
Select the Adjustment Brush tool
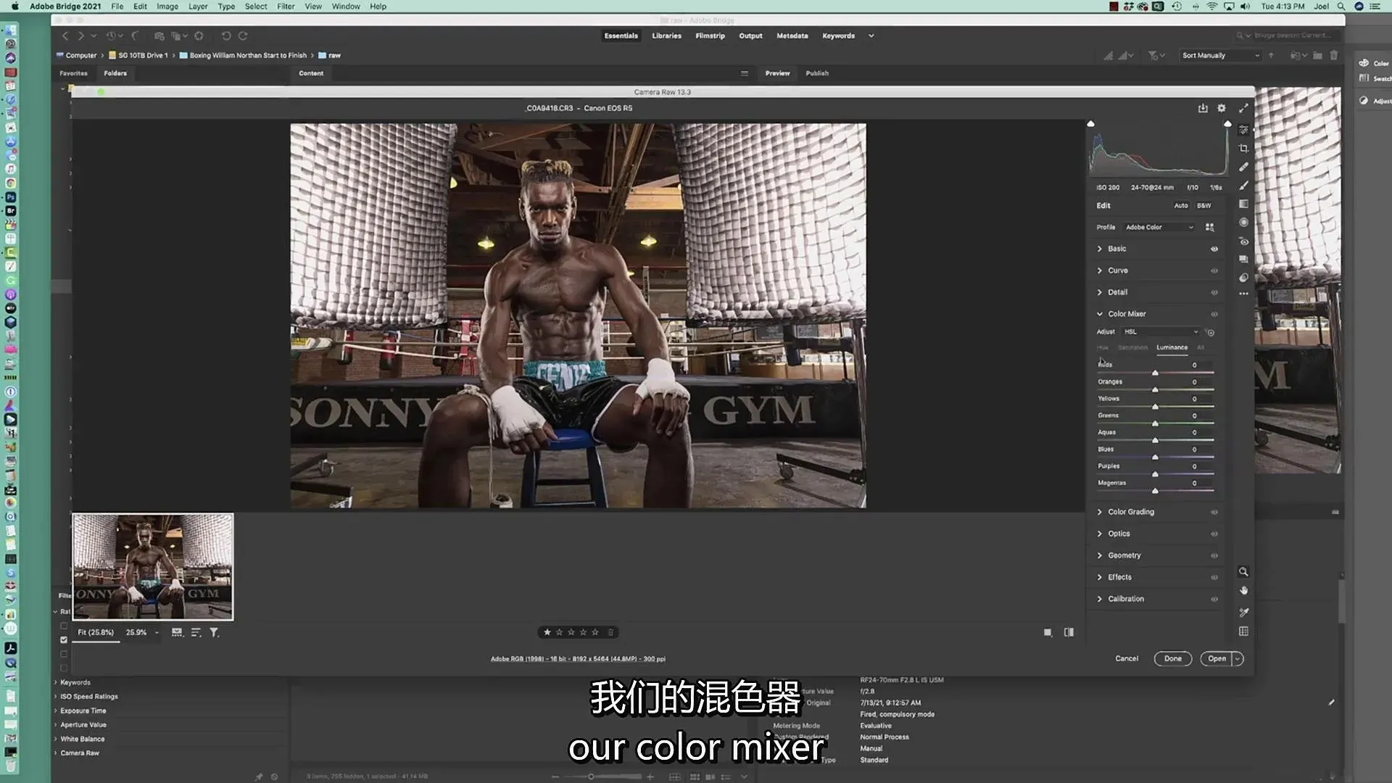(x=1243, y=186)
